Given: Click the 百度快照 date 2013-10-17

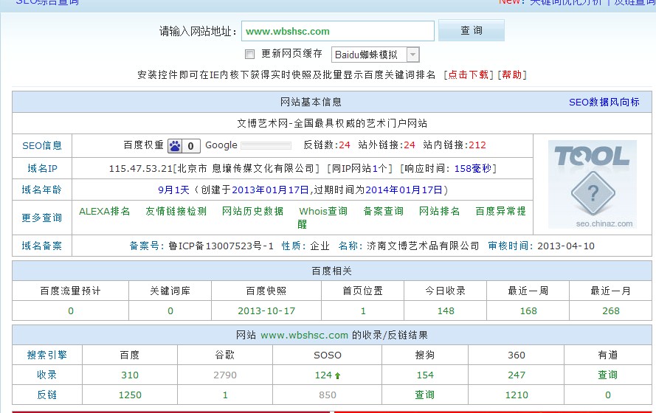Looking at the screenshot, I should (x=266, y=311).
